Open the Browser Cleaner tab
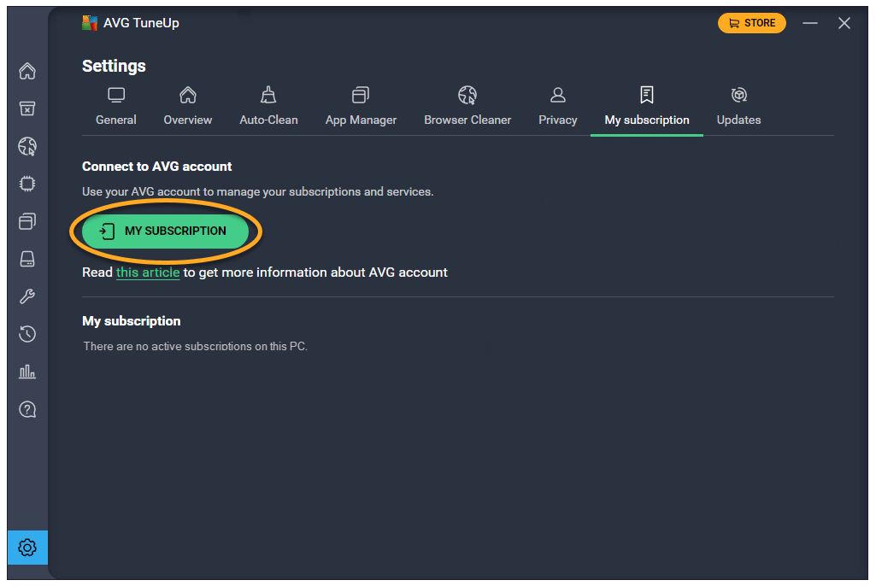The width and height of the screenshot is (876, 586). (x=467, y=107)
